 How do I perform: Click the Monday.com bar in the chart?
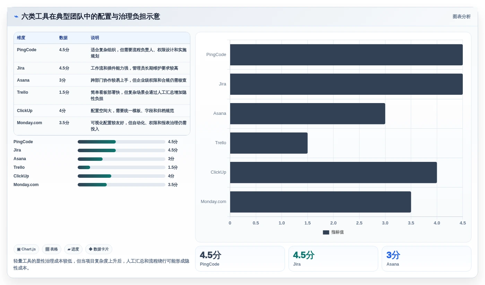[x=320, y=202]
